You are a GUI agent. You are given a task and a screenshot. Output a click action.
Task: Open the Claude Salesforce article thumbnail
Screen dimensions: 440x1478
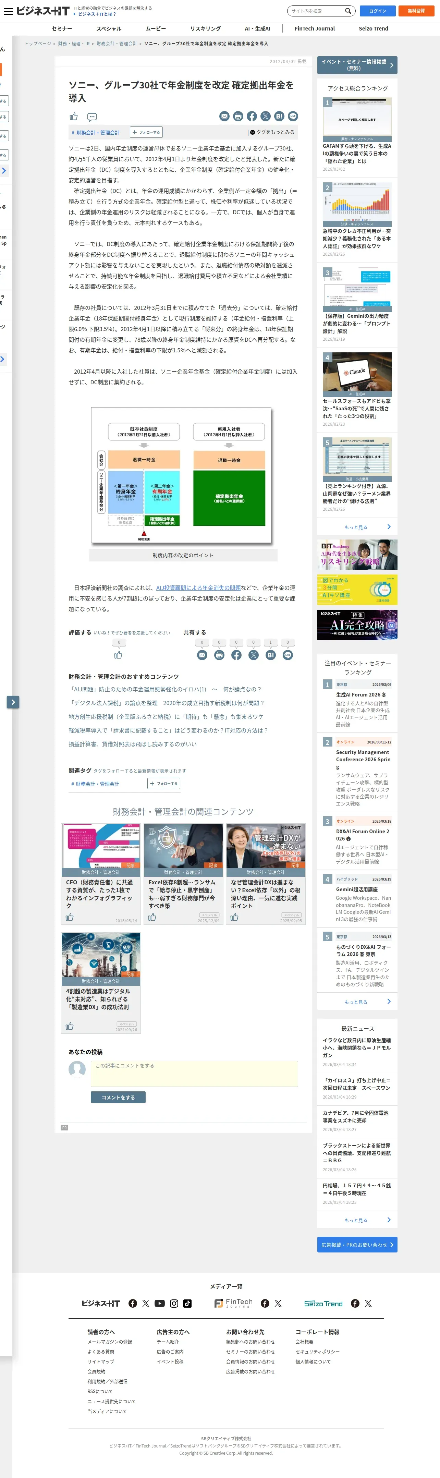click(357, 374)
